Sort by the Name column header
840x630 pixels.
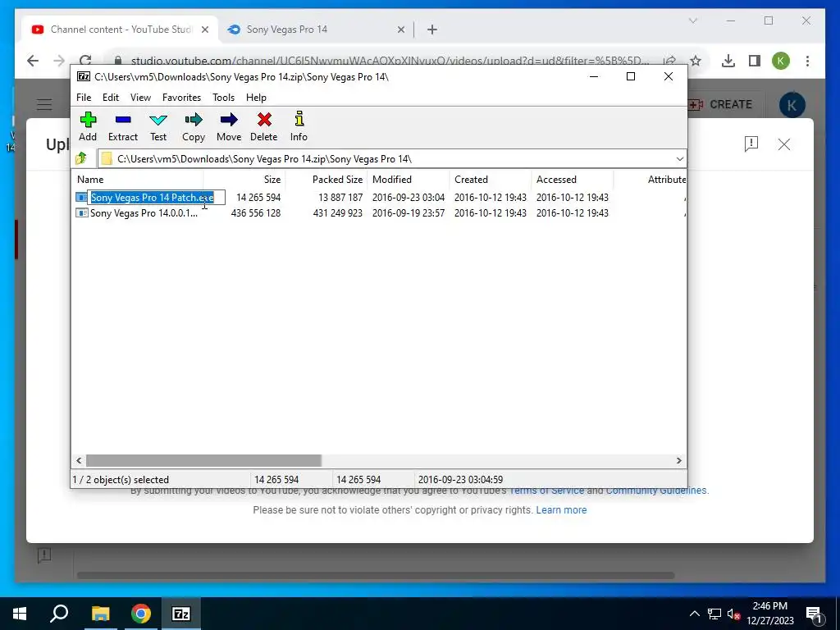tap(138, 180)
